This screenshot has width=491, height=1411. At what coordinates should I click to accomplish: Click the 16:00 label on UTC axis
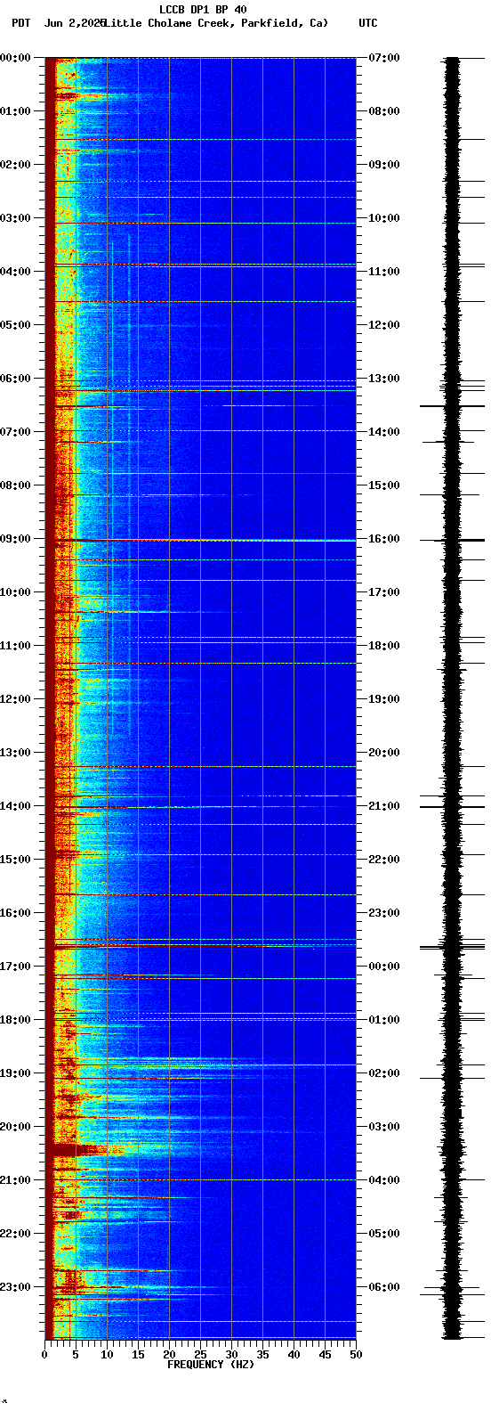[x=384, y=539]
